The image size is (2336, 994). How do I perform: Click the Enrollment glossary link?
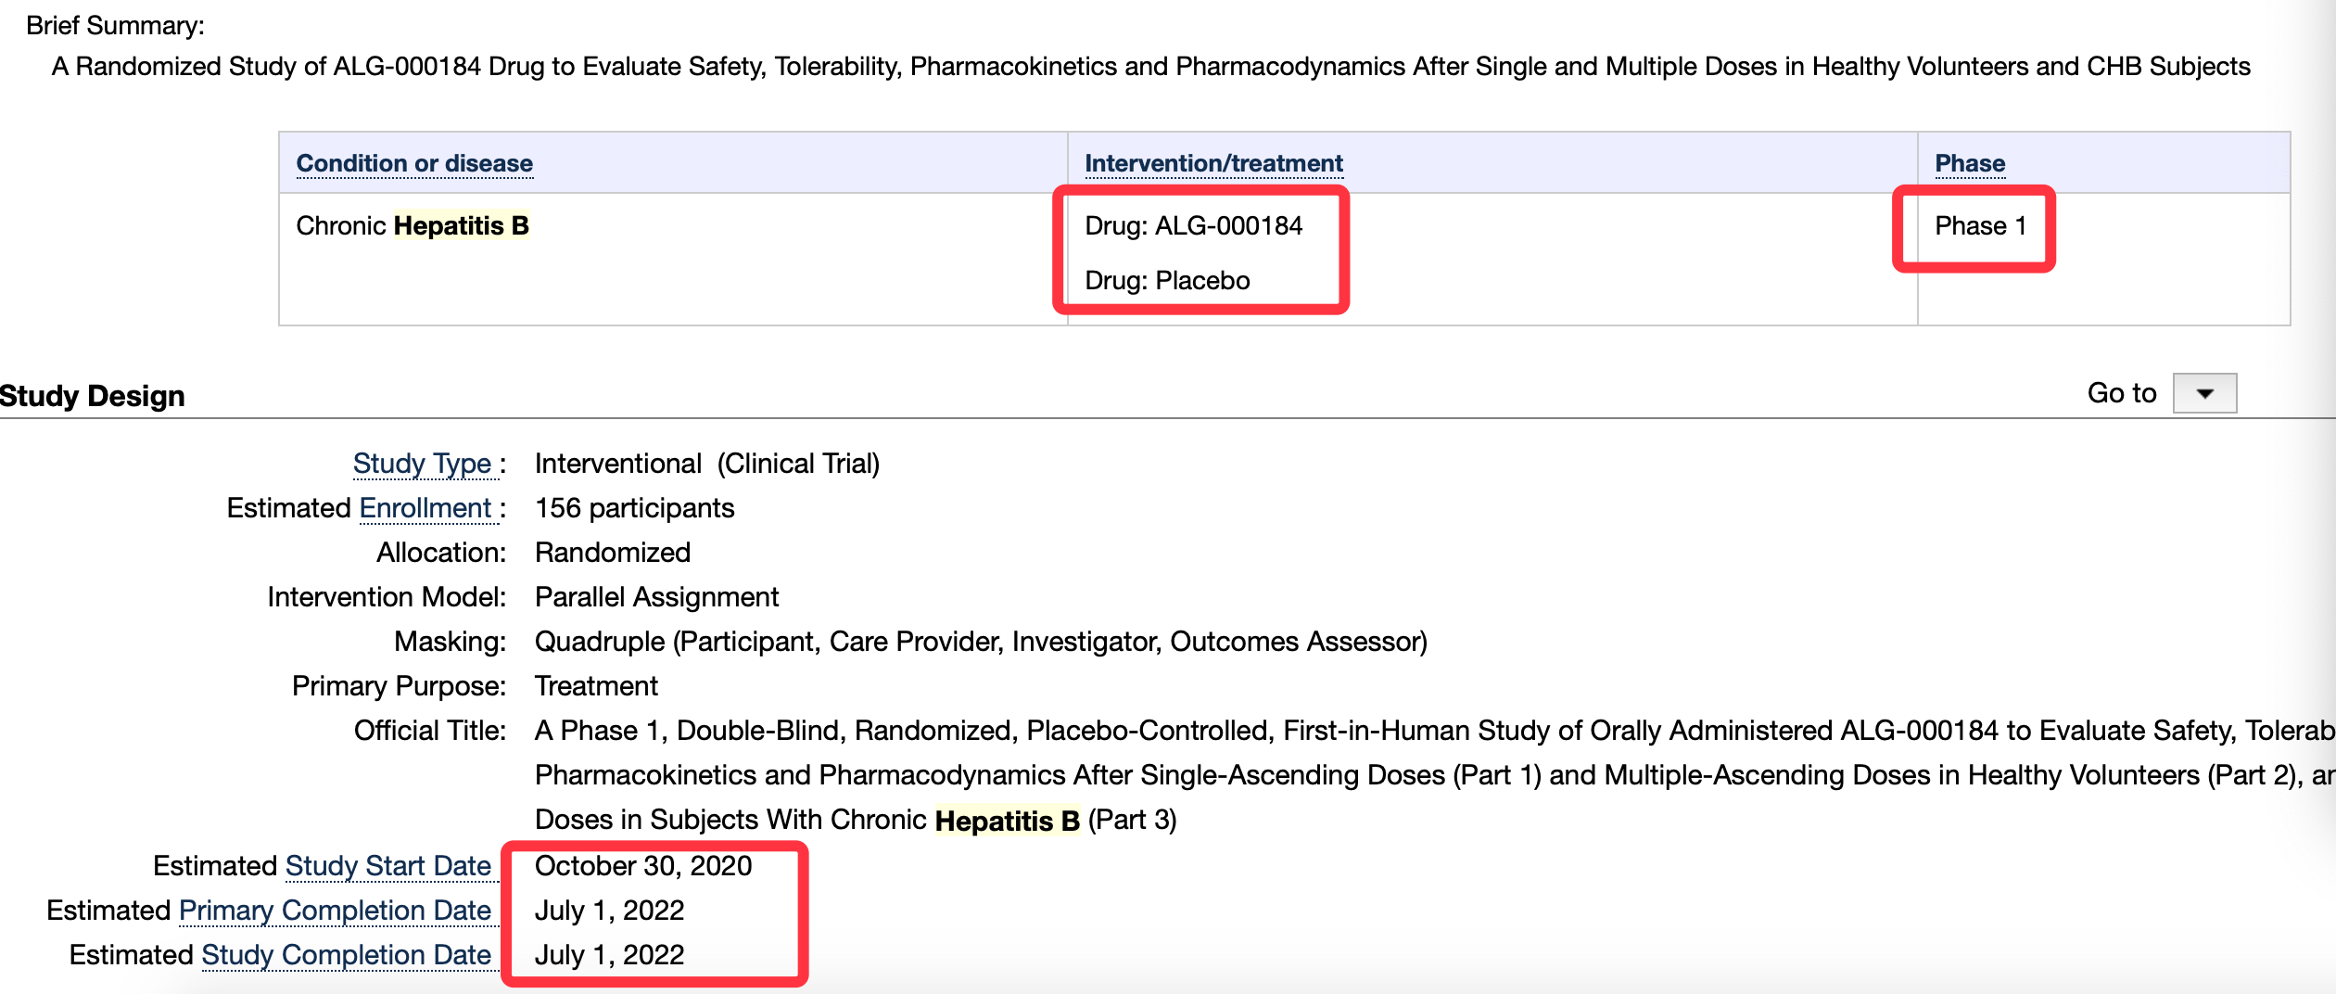point(425,508)
